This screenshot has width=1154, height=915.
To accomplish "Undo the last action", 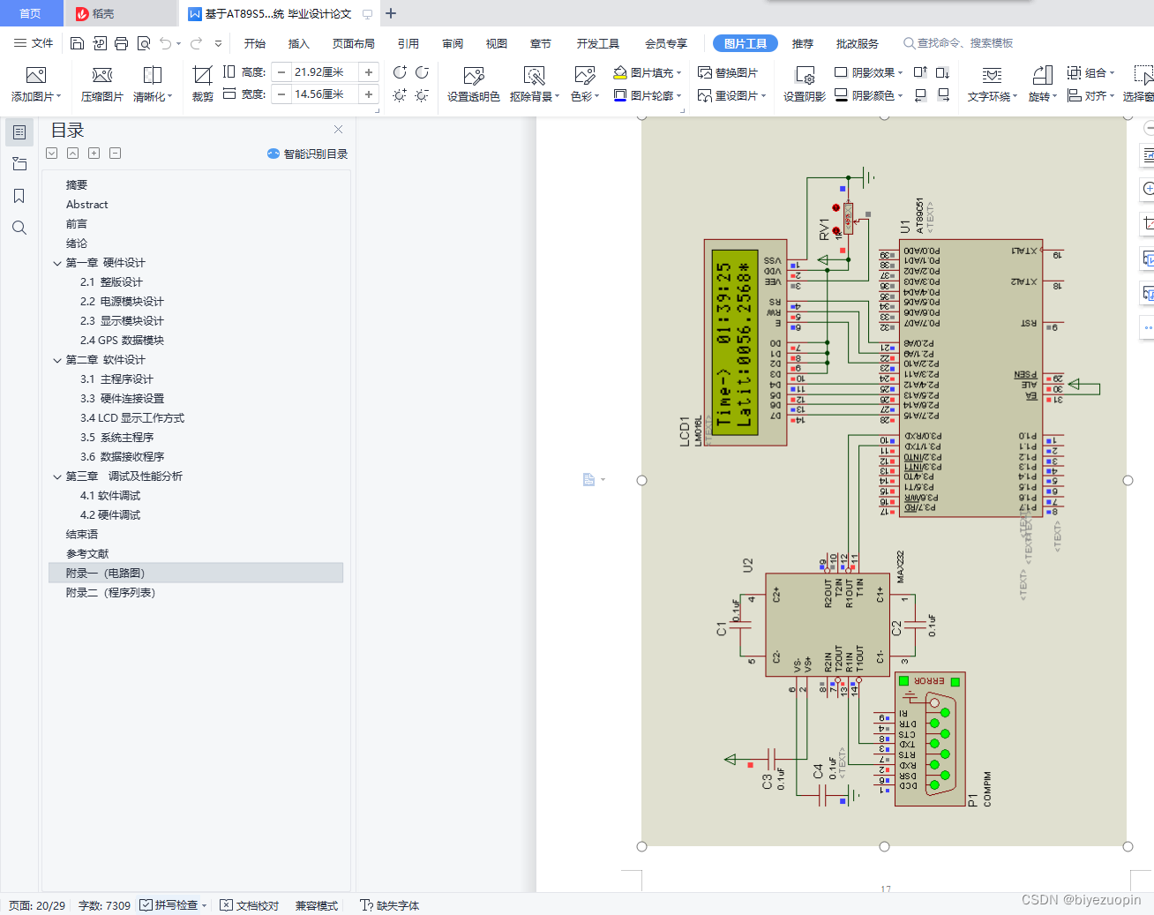I will click(165, 43).
